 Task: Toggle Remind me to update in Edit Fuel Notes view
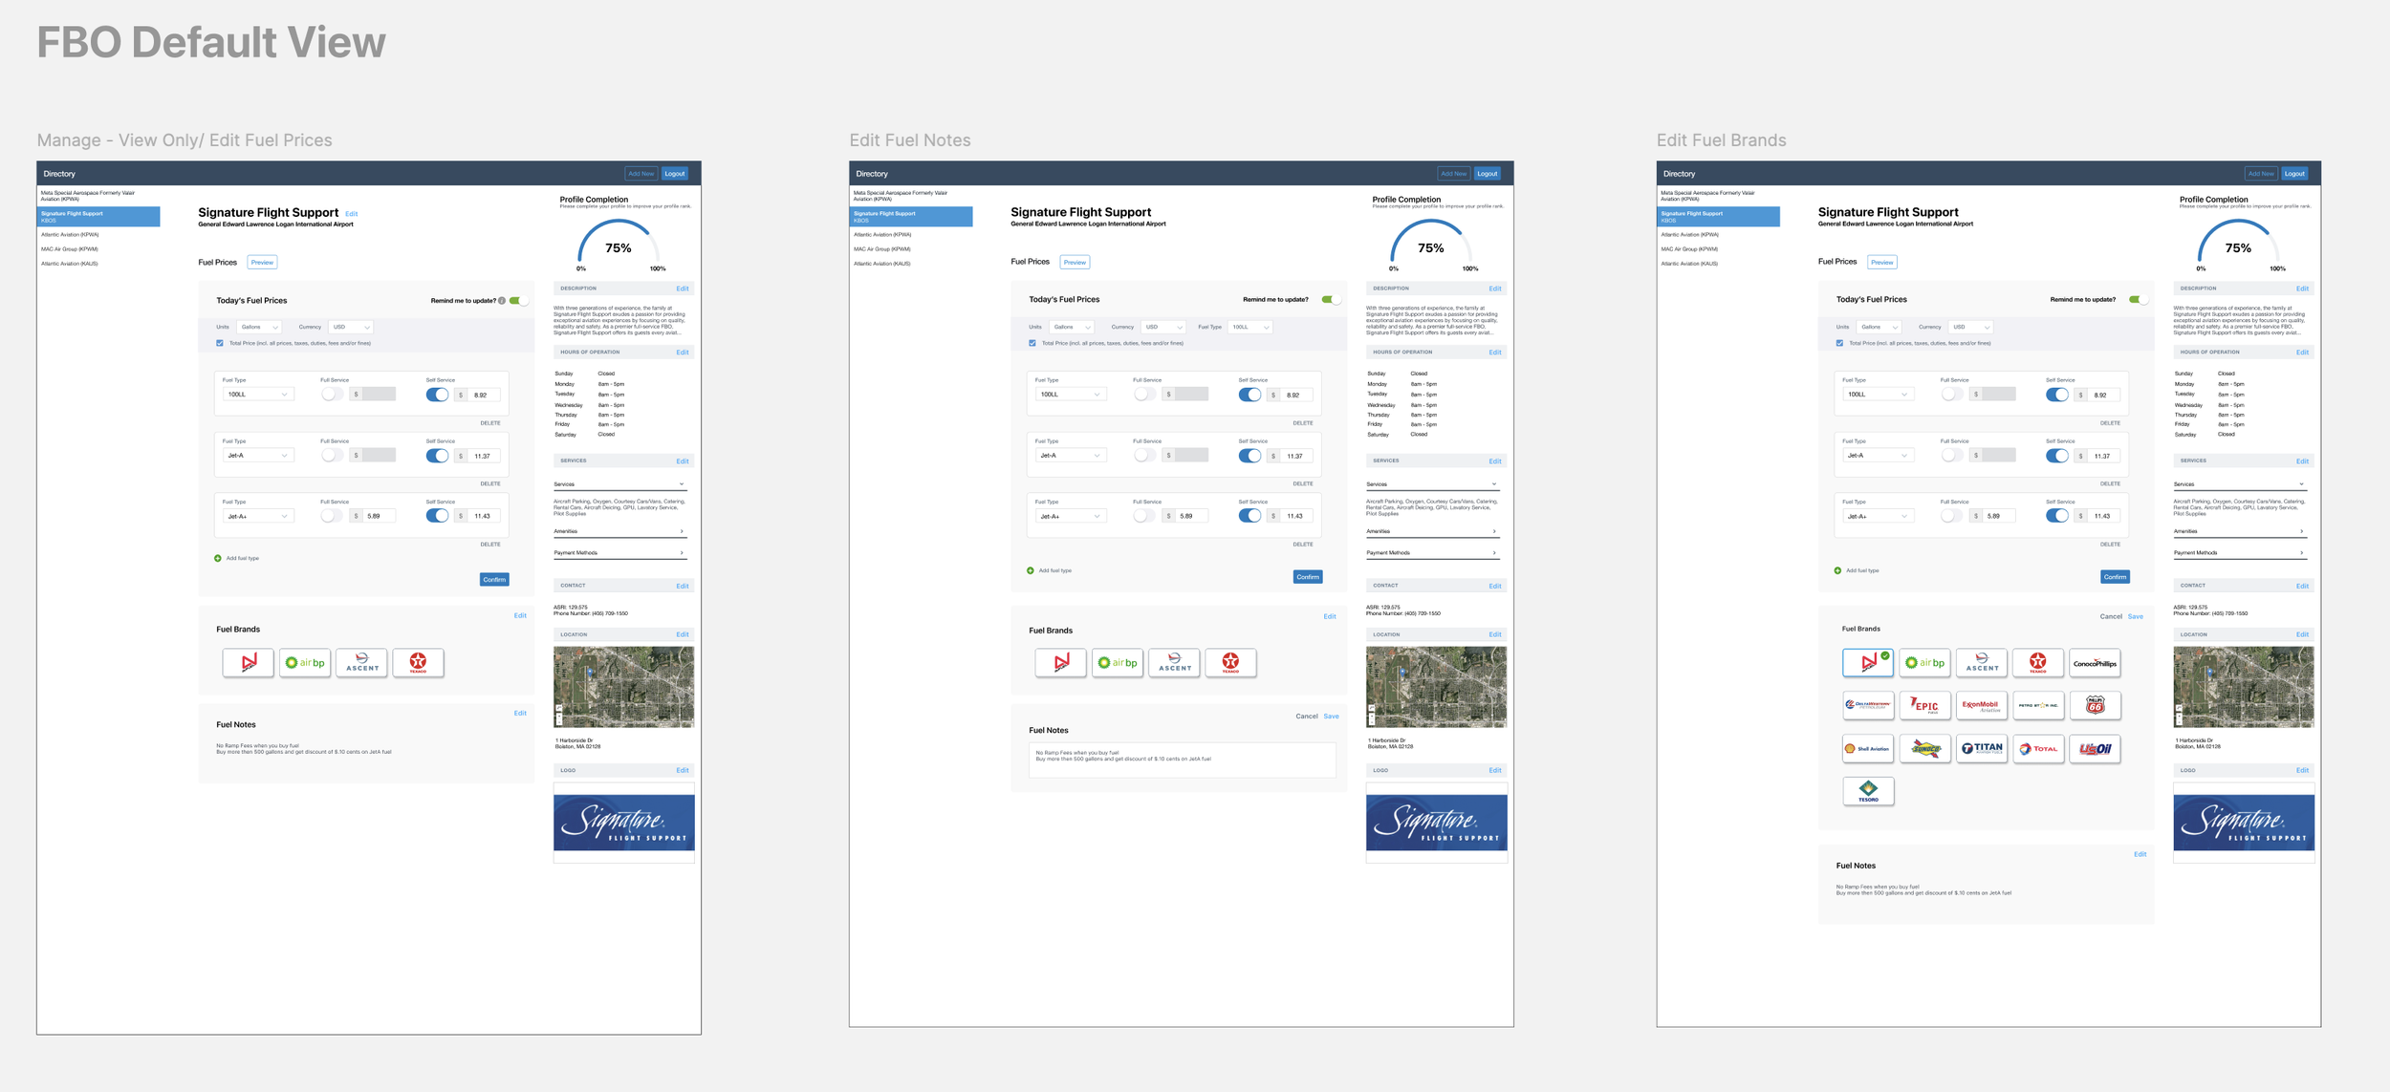click(1331, 300)
